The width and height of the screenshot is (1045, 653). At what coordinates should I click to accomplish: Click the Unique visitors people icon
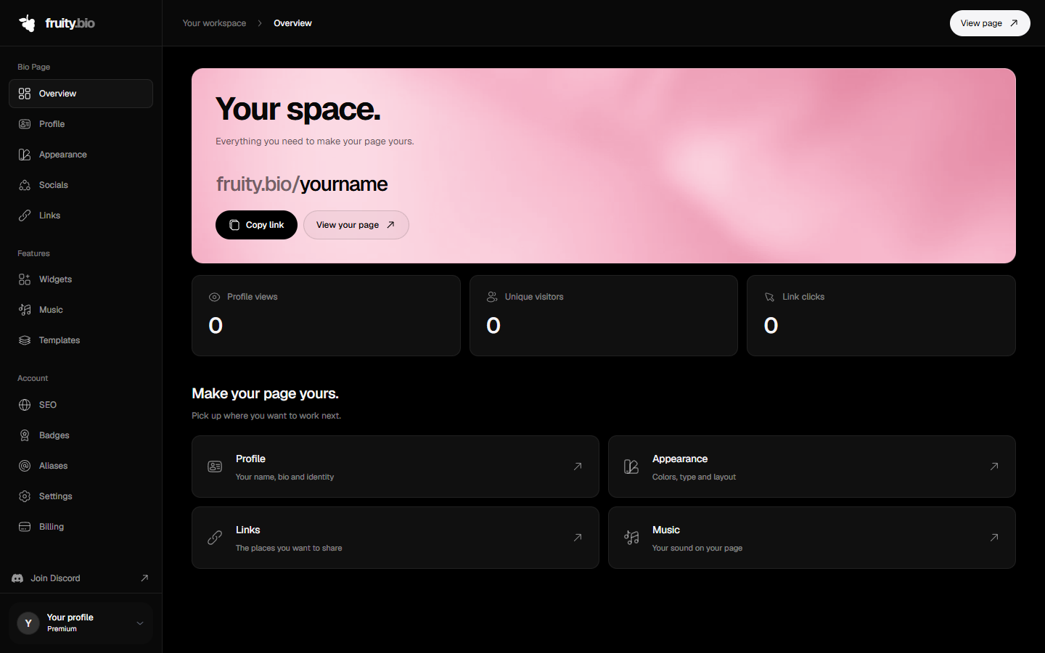click(x=492, y=297)
